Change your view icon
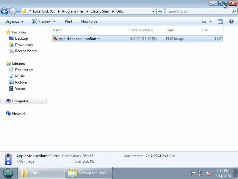The image size is (238, 179). (204, 21)
